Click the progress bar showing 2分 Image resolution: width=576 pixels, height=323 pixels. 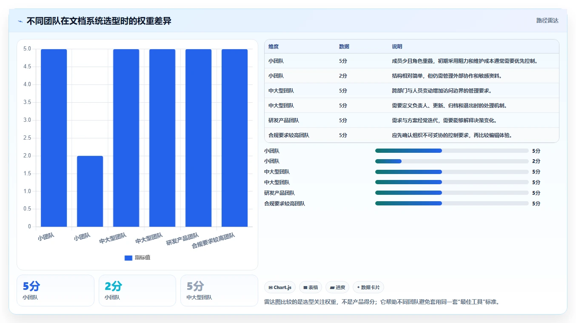coord(452,161)
